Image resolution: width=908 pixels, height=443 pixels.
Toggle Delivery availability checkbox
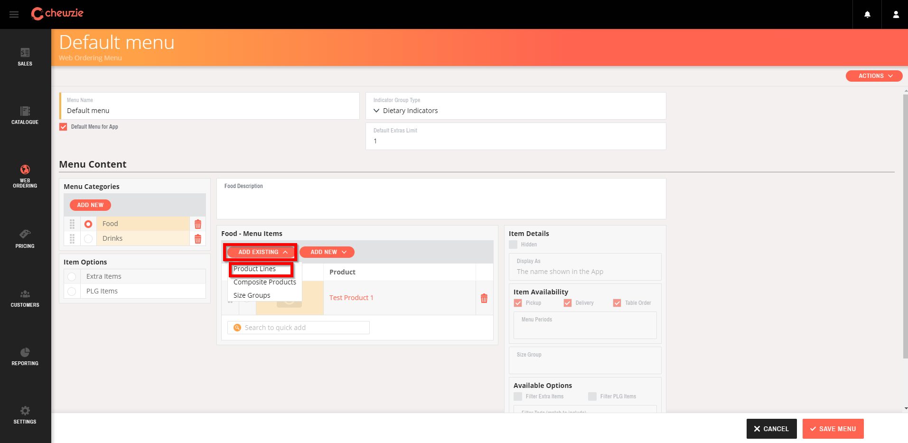coord(568,303)
